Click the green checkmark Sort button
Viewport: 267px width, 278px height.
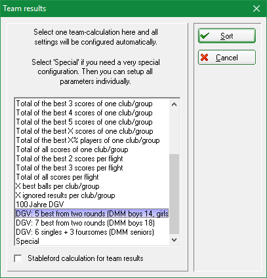click(x=227, y=36)
